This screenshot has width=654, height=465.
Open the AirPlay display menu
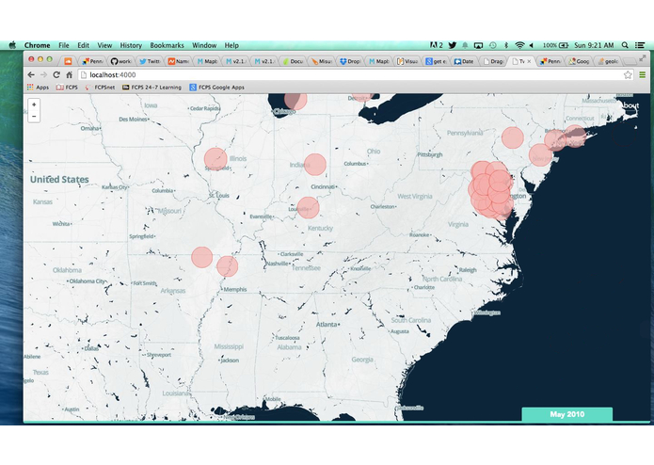click(478, 45)
